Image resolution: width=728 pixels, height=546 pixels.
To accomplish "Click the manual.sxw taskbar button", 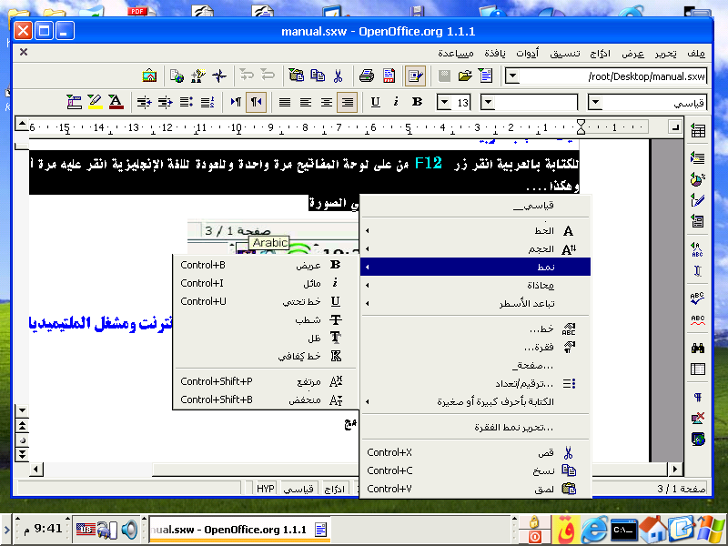I will click(x=239, y=530).
